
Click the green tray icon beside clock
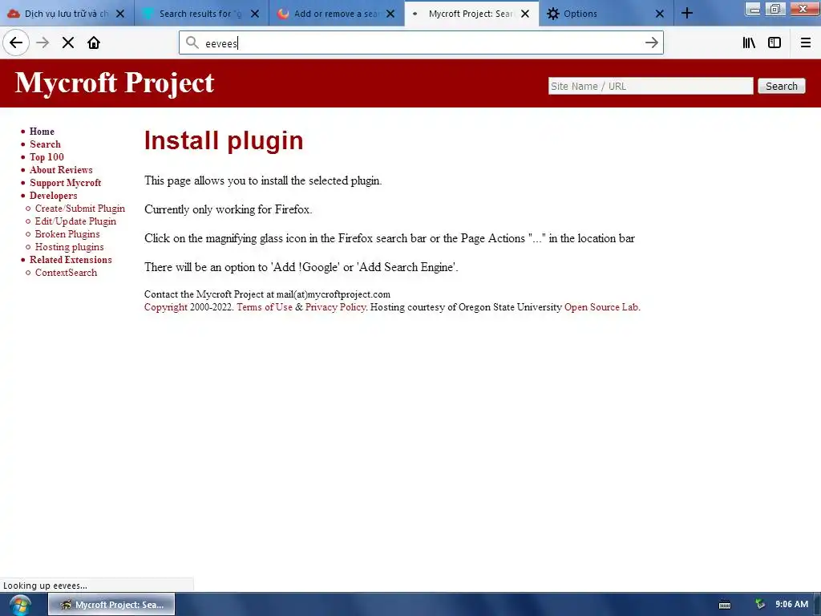pos(760,605)
